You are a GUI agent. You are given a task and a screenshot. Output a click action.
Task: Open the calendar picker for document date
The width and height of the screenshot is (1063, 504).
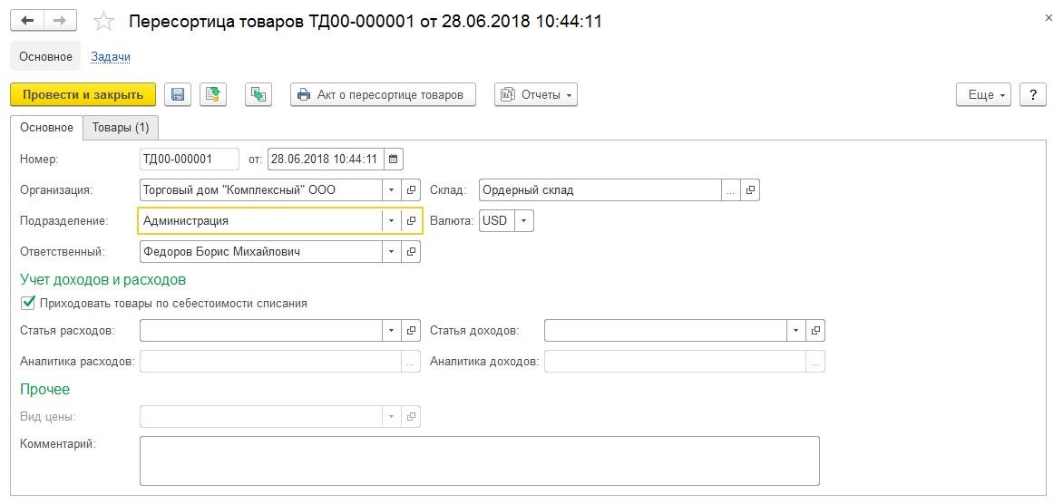pyautogui.click(x=394, y=160)
